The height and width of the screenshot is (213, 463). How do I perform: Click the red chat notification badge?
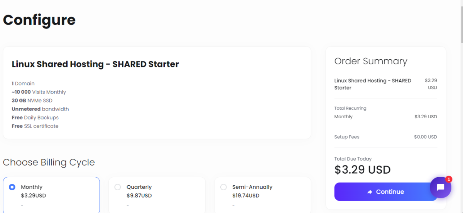[449, 179]
